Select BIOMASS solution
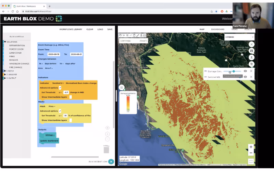 [x=14, y=60]
